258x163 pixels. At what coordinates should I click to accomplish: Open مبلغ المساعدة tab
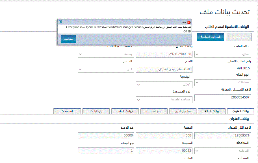point(154,111)
